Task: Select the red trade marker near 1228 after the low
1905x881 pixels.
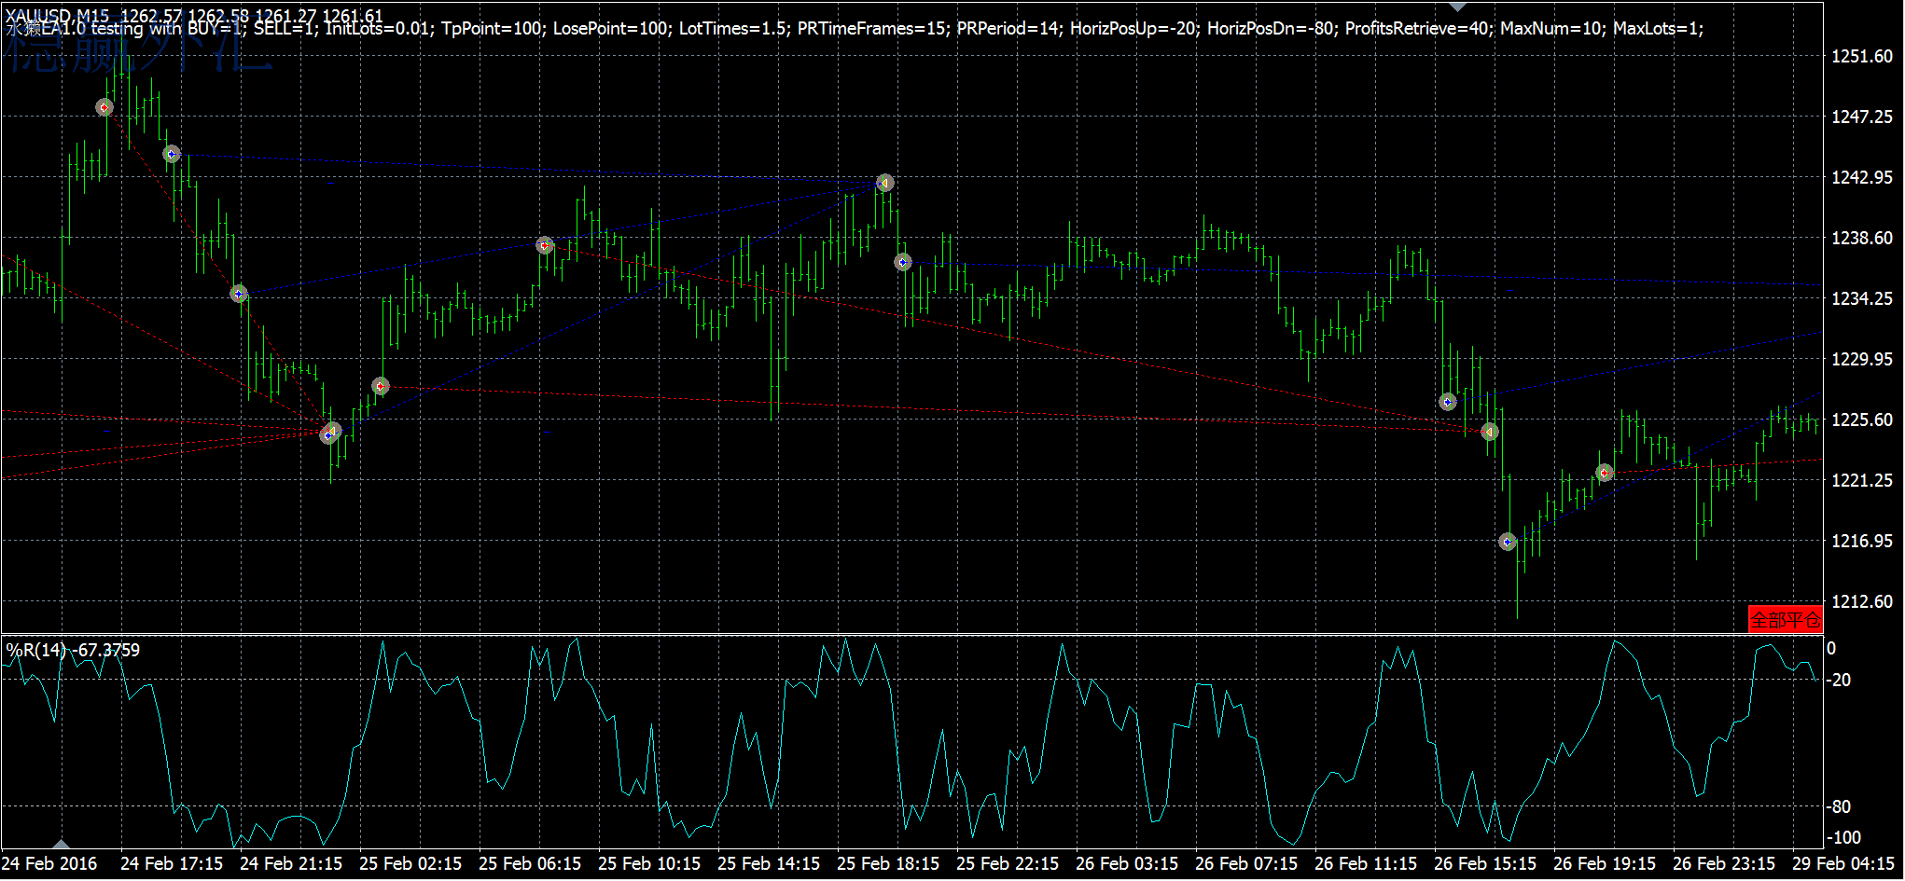Action: 381,386
